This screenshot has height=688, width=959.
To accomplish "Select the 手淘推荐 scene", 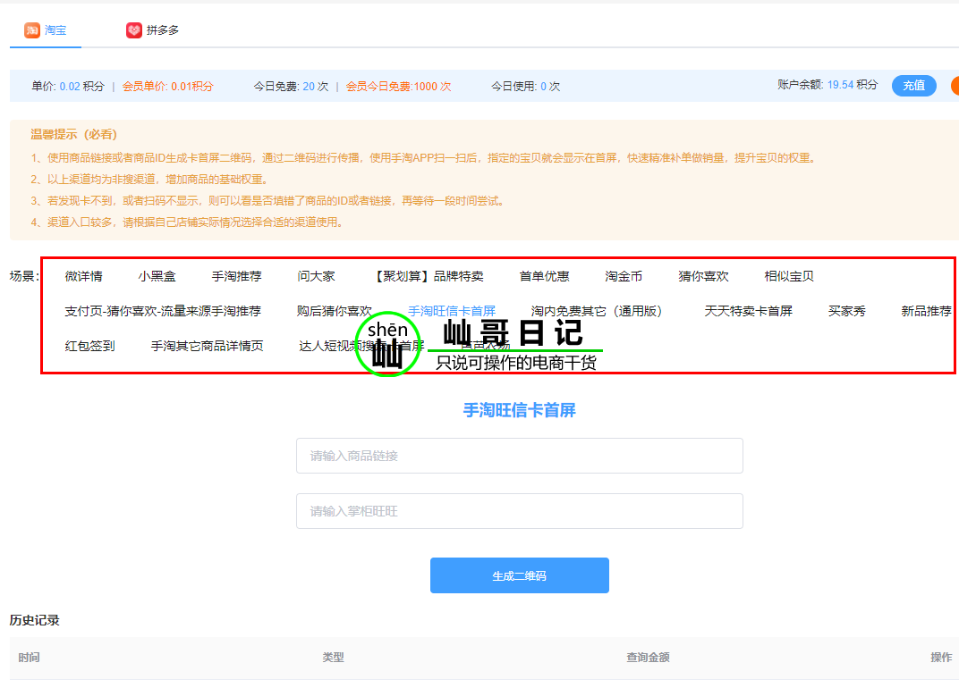I will (237, 276).
